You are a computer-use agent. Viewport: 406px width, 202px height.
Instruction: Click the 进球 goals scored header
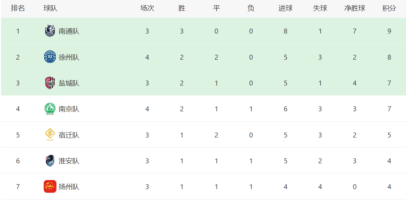[x=285, y=8]
